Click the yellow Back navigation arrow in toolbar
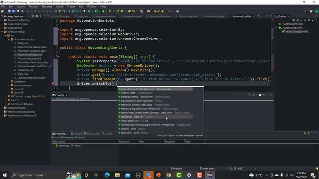This screenshot has width=319, height=179. (163, 11)
